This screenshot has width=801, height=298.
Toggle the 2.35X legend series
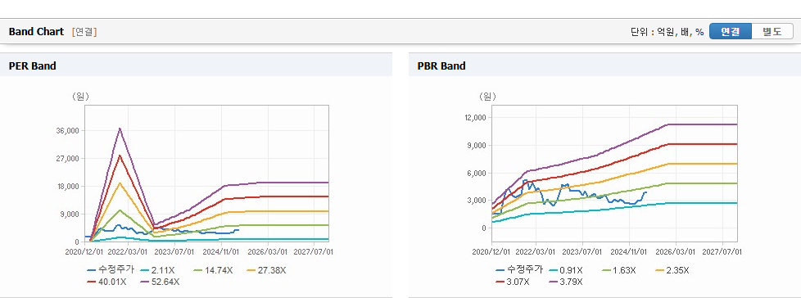coord(672,270)
